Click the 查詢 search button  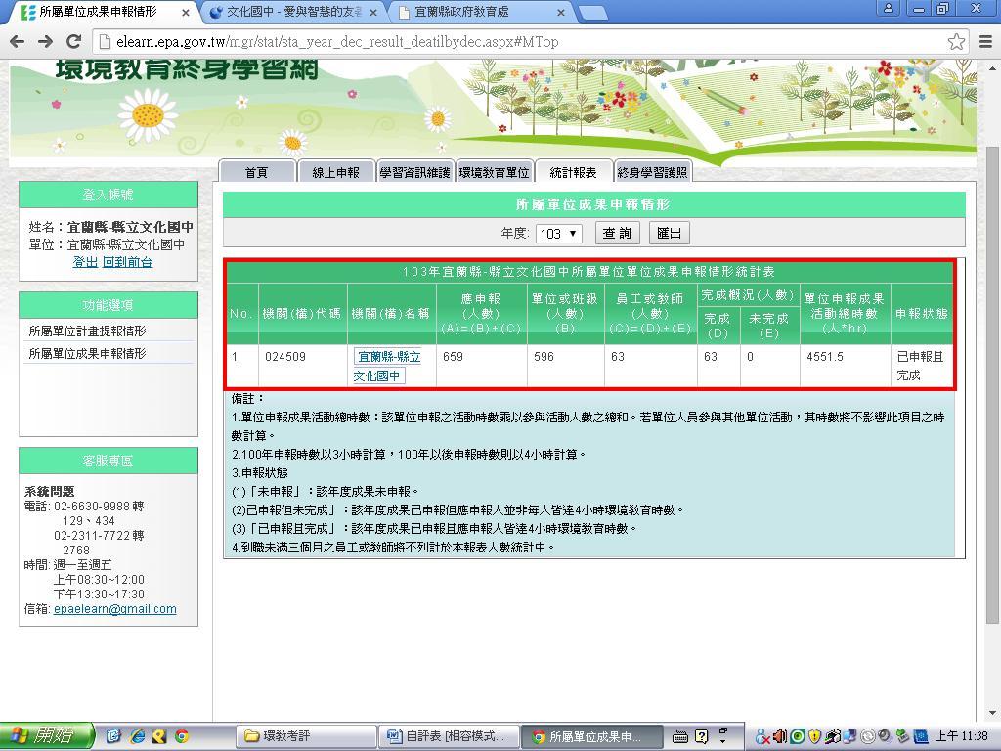point(617,233)
